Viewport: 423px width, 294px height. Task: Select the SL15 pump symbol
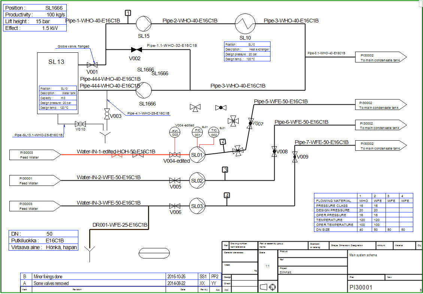coord(143,24)
